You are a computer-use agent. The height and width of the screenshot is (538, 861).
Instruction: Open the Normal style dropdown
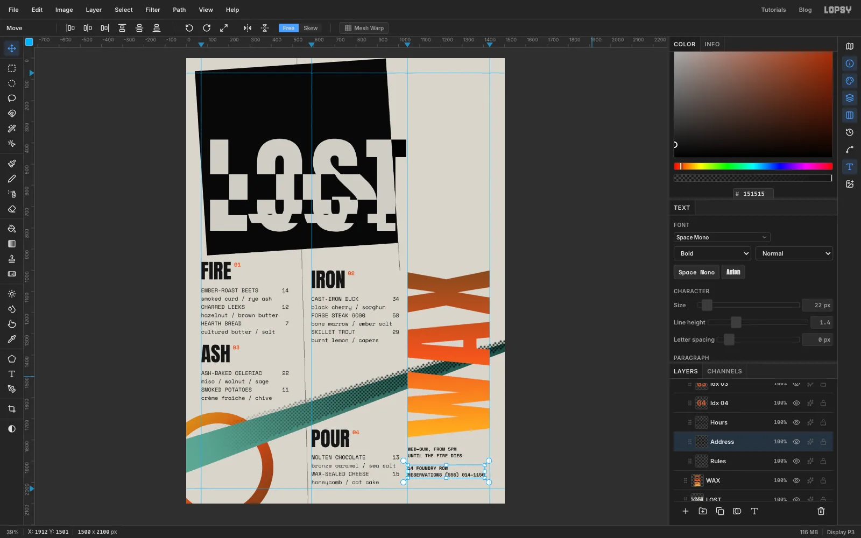coord(794,253)
